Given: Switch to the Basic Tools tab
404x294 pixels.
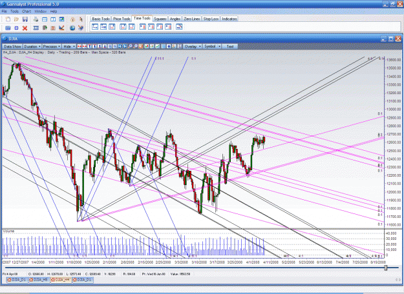Looking at the screenshot, I should tap(101, 19).
